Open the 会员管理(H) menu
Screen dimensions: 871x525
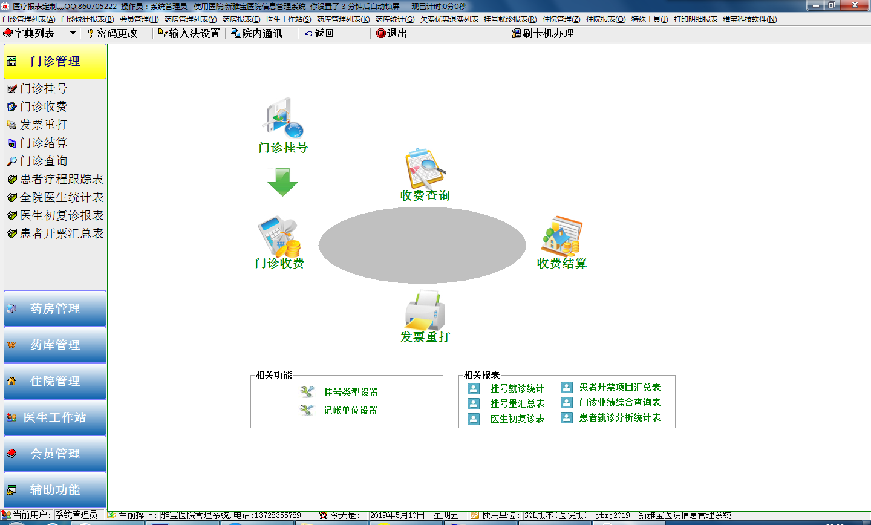click(x=139, y=19)
